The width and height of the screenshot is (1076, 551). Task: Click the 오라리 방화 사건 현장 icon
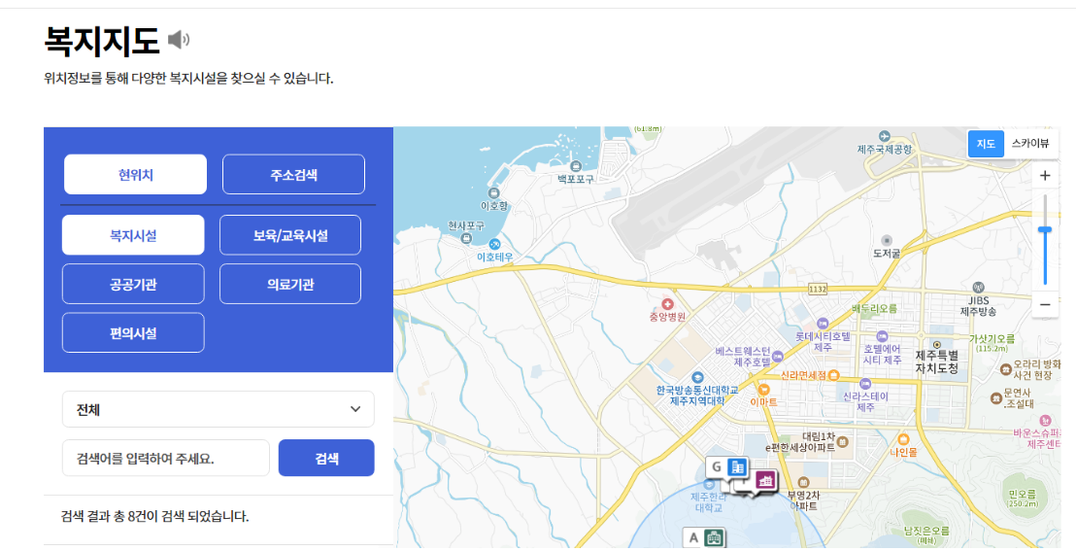1006,369
